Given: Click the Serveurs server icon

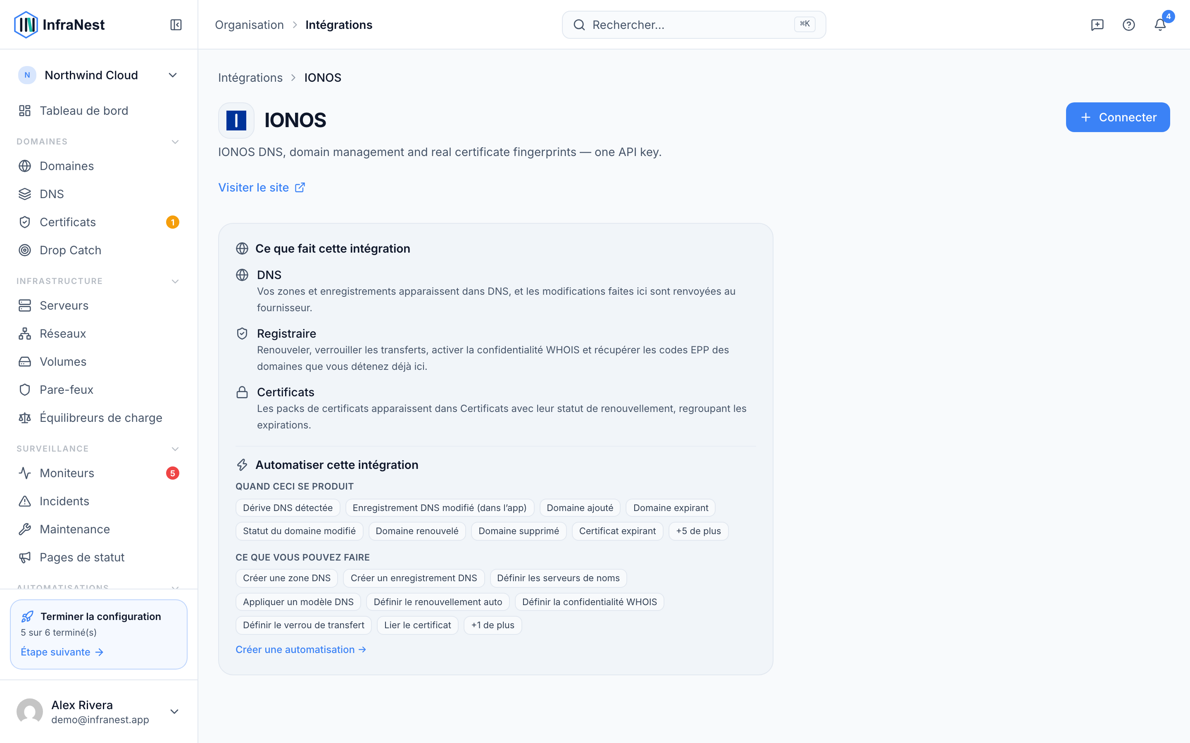Looking at the screenshot, I should pyautogui.click(x=25, y=305).
